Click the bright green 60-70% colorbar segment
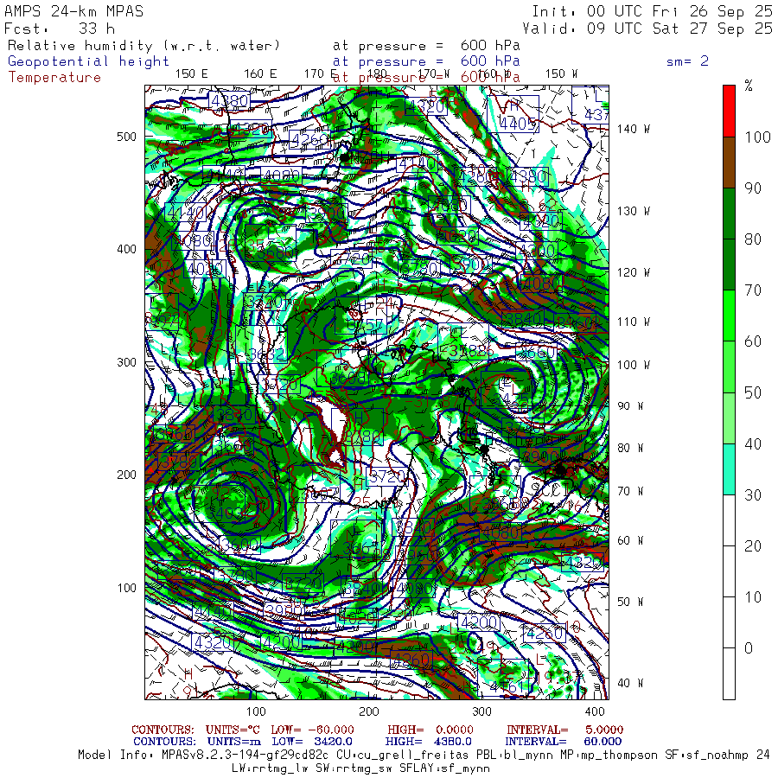The image size is (778, 778). 730,315
